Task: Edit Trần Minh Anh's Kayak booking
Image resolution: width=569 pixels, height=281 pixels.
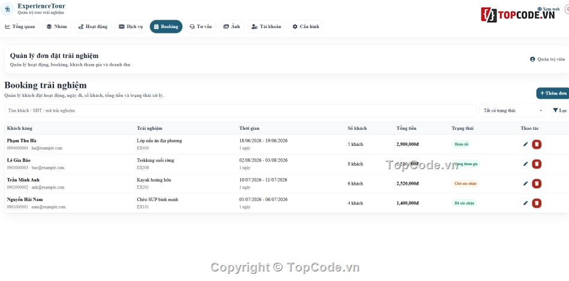Action: coord(525,184)
